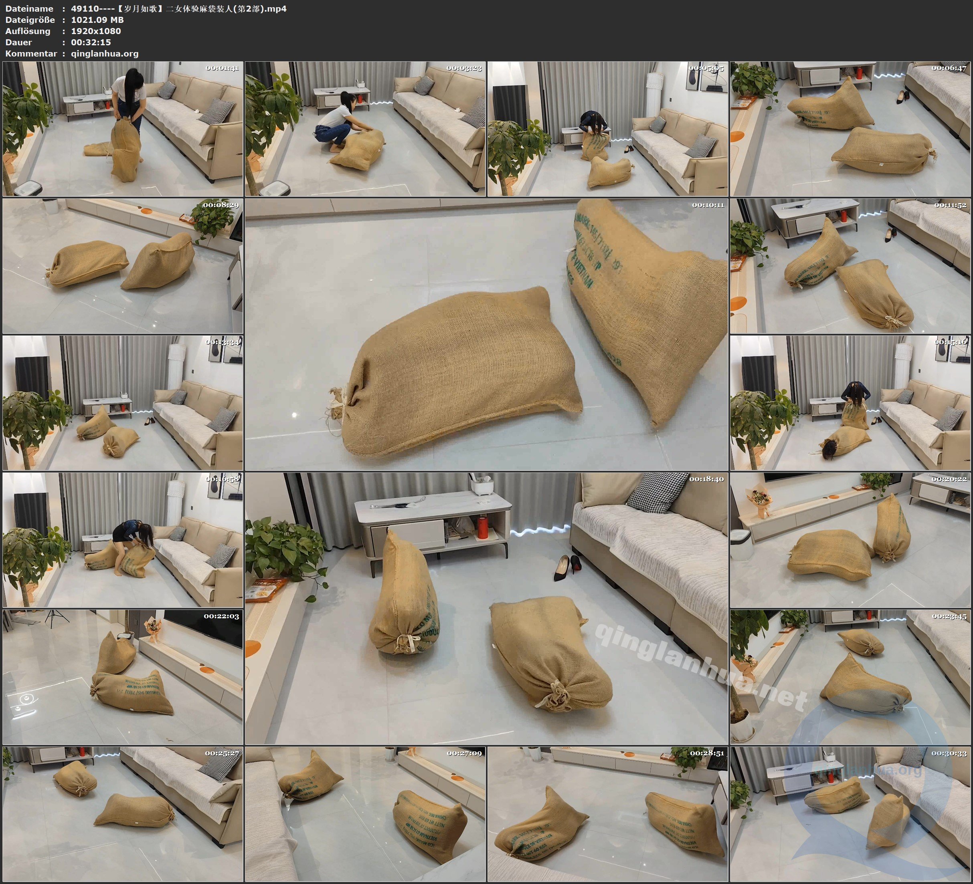This screenshot has width=973, height=884.
Task: Open the frame timestamped 00:11:52
Action: click(850, 266)
